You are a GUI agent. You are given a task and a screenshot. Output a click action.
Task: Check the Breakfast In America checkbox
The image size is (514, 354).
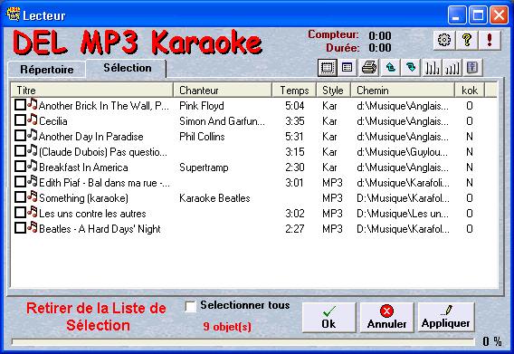point(20,167)
